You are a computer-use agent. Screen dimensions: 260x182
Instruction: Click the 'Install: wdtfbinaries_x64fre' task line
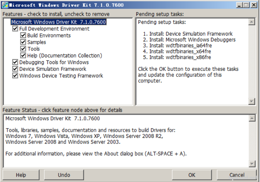point(177,51)
